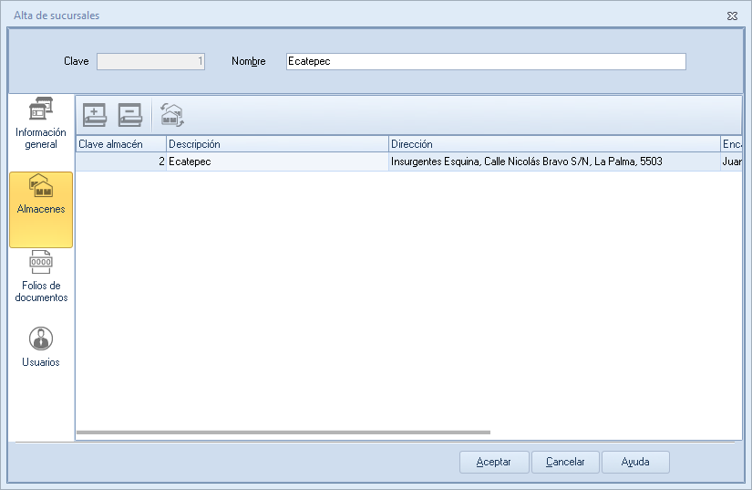
Task: Click the Descripción column header
Action: pyautogui.click(x=277, y=144)
